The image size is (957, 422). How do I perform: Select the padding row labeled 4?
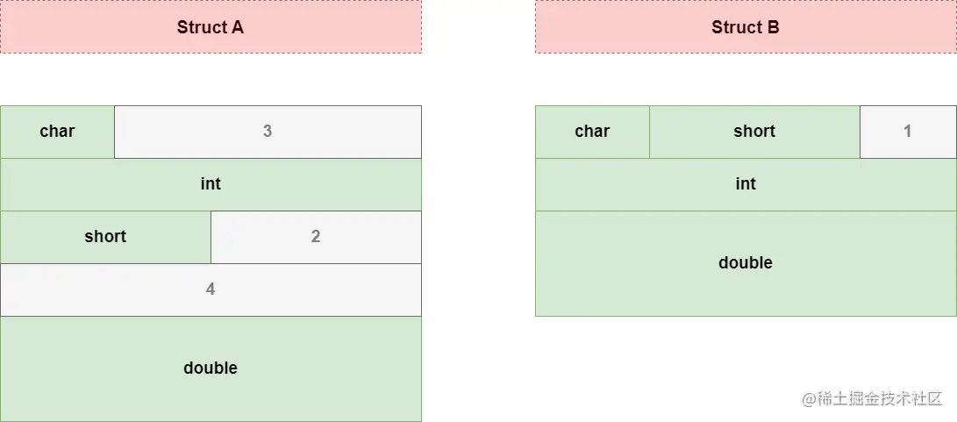point(211,290)
